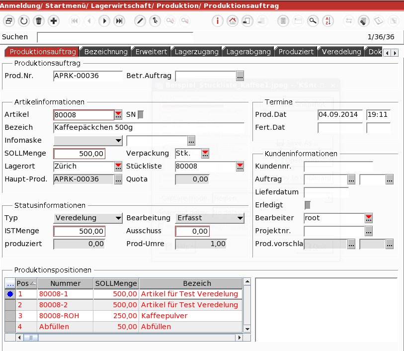Click the circular refresh arrow icon
Image resolution: width=404 pixels, height=351 pixels.
click(24, 21)
